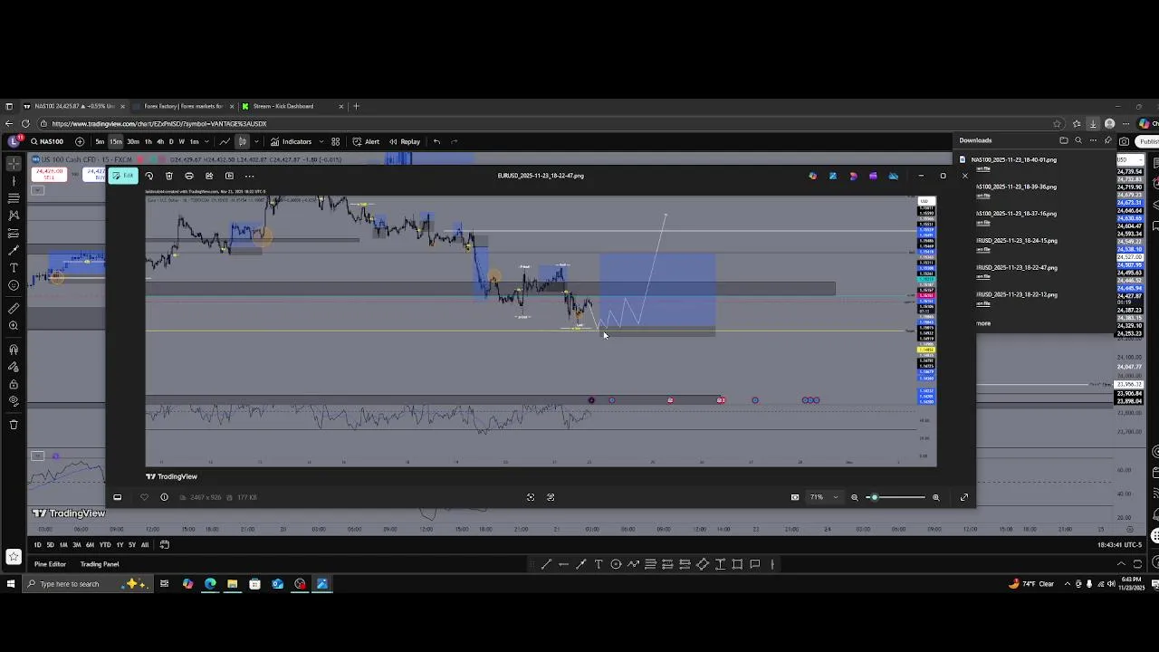Select the D daily timeframe
Screen dimensions: 1159x652
tap(171, 141)
